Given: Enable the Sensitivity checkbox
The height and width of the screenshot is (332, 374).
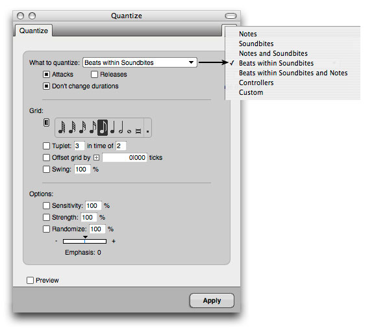Looking at the screenshot, I should coord(46,206).
